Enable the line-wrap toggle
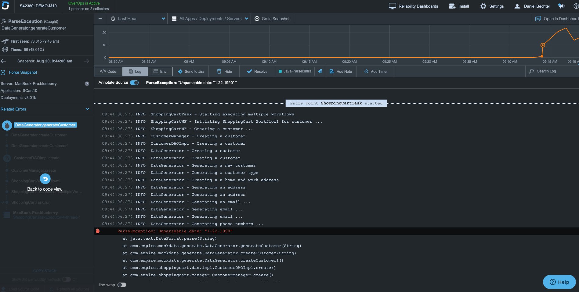 (x=122, y=285)
